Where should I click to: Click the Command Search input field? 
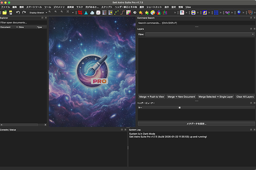pos(196,23)
